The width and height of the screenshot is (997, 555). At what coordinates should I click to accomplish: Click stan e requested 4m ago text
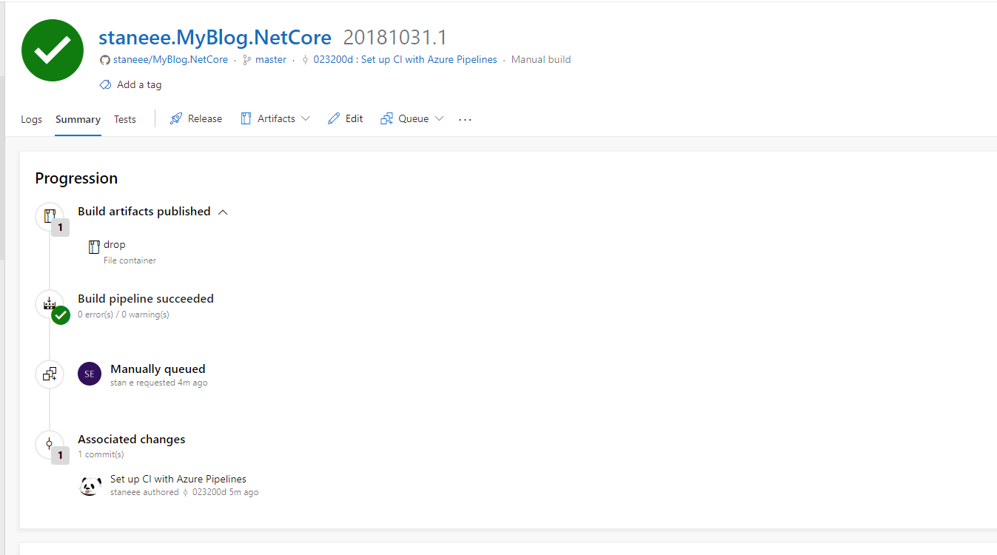[159, 383]
